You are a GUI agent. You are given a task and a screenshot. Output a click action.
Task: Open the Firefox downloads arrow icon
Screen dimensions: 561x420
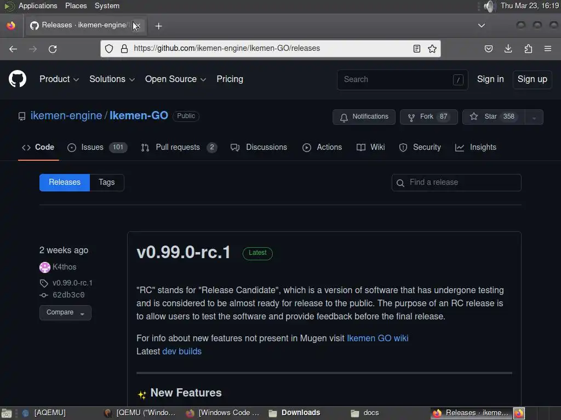[x=508, y=49]
